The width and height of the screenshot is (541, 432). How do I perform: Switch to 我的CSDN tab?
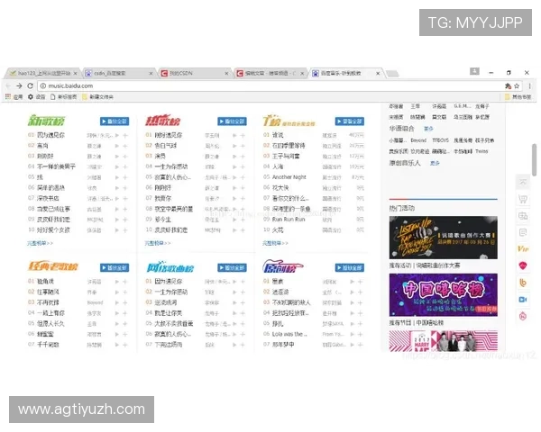[x=192, y=73]
